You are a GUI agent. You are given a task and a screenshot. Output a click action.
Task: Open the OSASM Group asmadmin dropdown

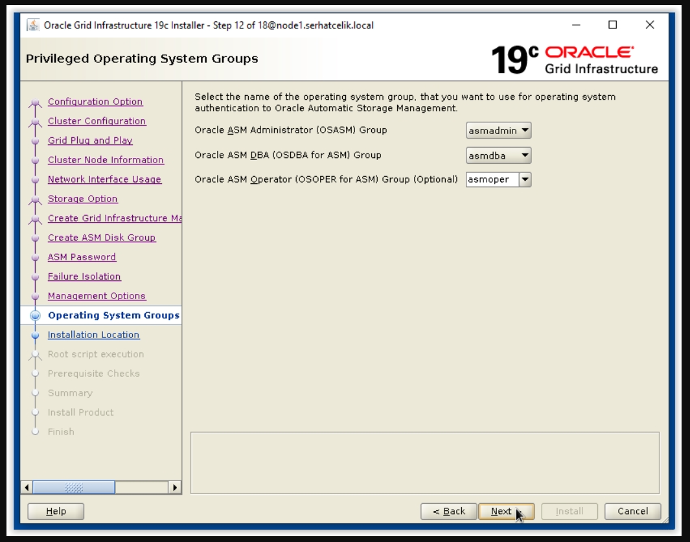click(499, 130)
